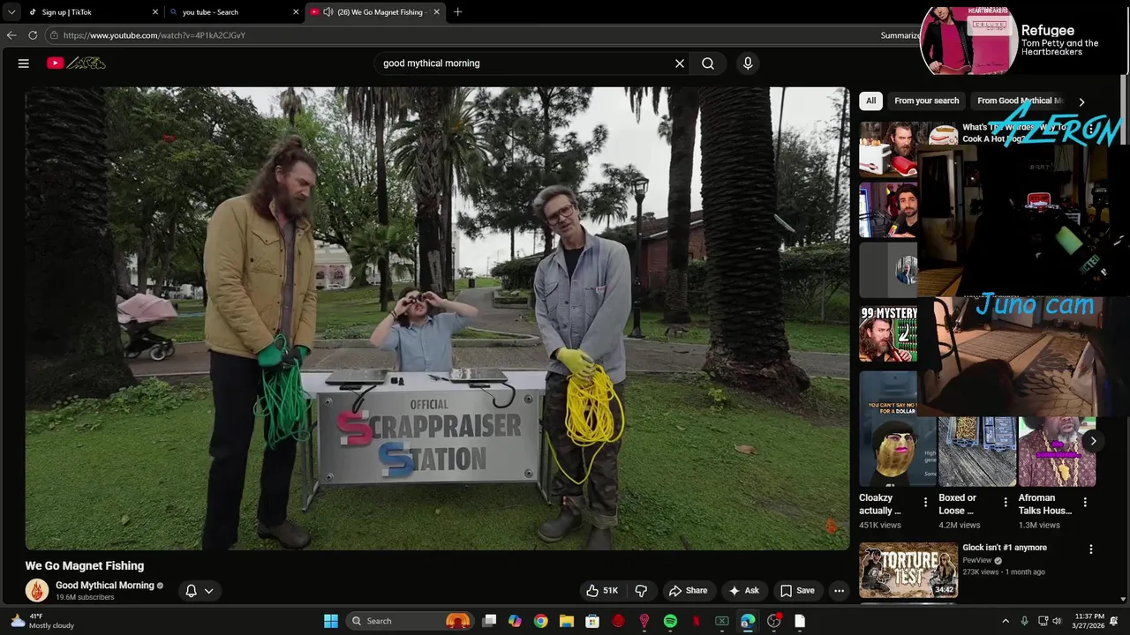This screenshot has width=1130, height=635.
Task: Pause the video by clicking the player
Action: pos(437,318)
